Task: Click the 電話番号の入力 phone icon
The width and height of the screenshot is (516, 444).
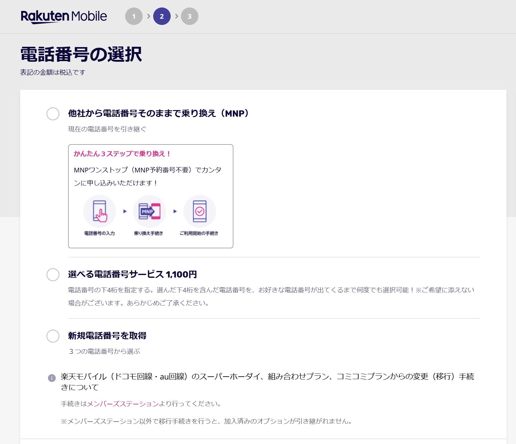Action: [x=100, y=211]
